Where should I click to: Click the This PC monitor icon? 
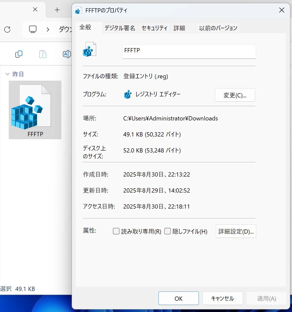[x=33, y=30]
